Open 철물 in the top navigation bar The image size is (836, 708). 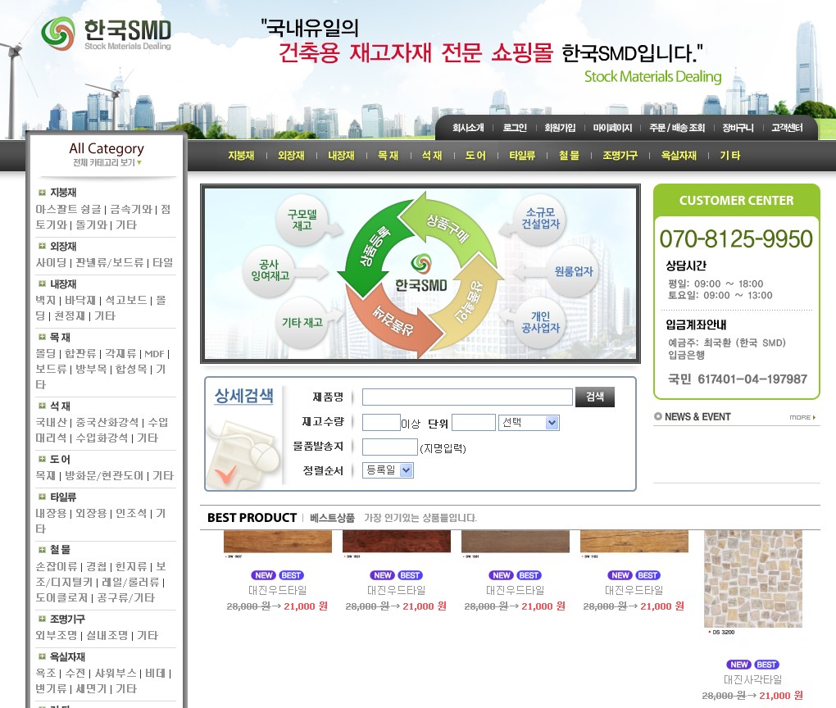[x=569, y=156]
